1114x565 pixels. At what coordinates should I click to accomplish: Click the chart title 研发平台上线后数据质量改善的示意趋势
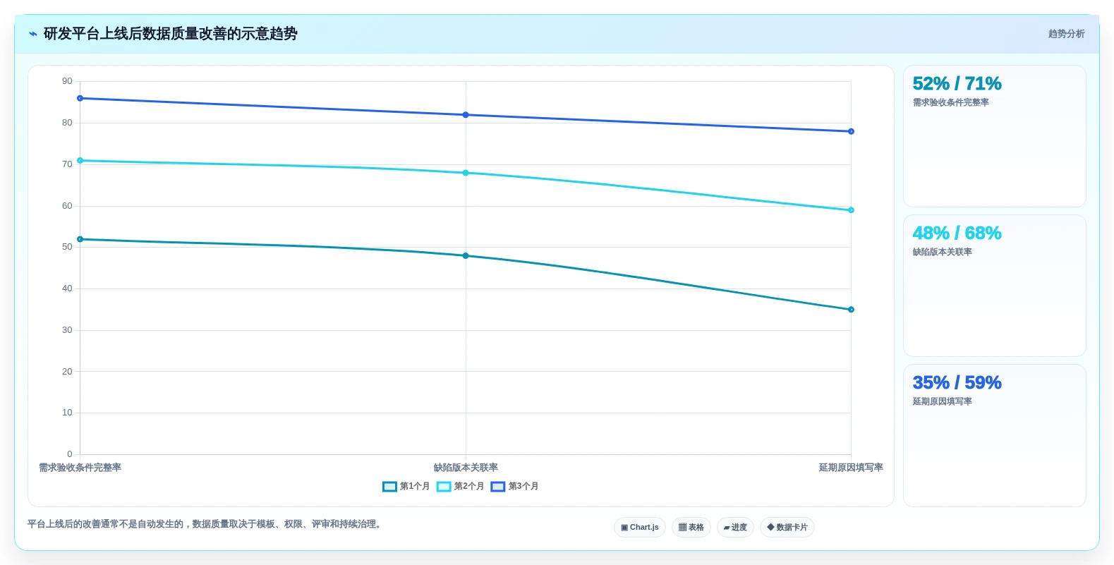point(171,34)
